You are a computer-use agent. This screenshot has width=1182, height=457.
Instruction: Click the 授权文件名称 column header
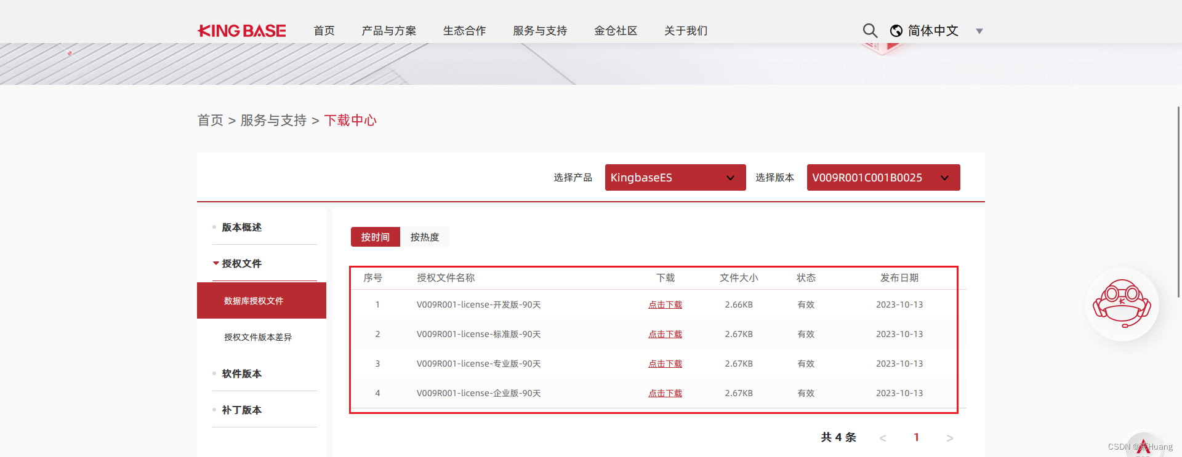pyautogui.click(x=446, y=277)
